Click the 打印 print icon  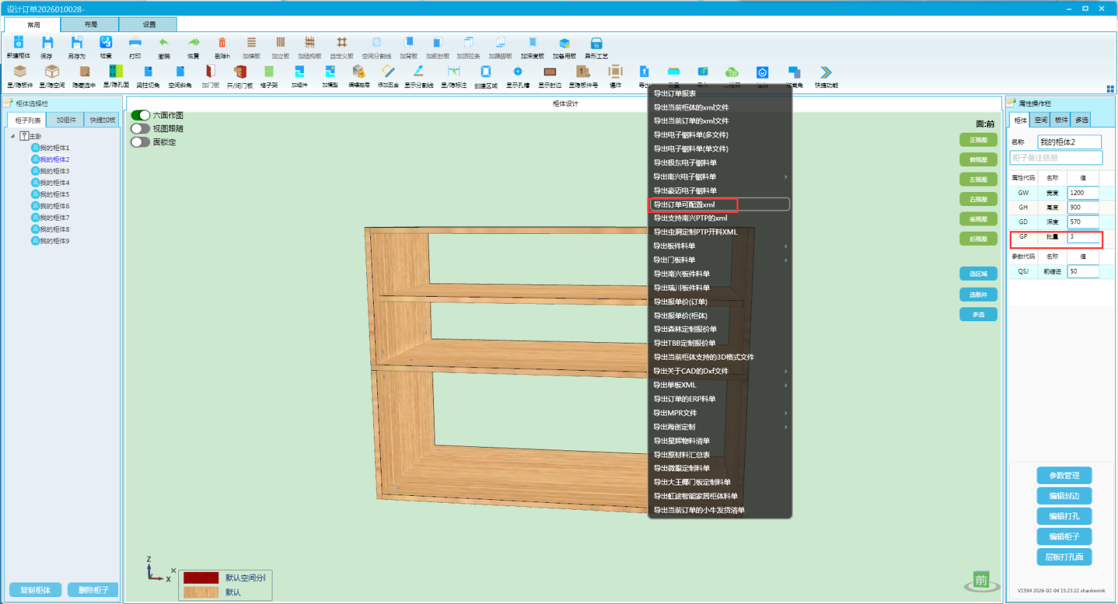tap(135, 44)
